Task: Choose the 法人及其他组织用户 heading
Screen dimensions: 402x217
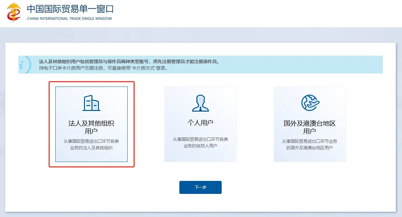Action: point(91,127)
